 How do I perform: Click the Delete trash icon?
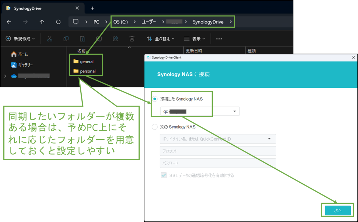click(132, 38)
